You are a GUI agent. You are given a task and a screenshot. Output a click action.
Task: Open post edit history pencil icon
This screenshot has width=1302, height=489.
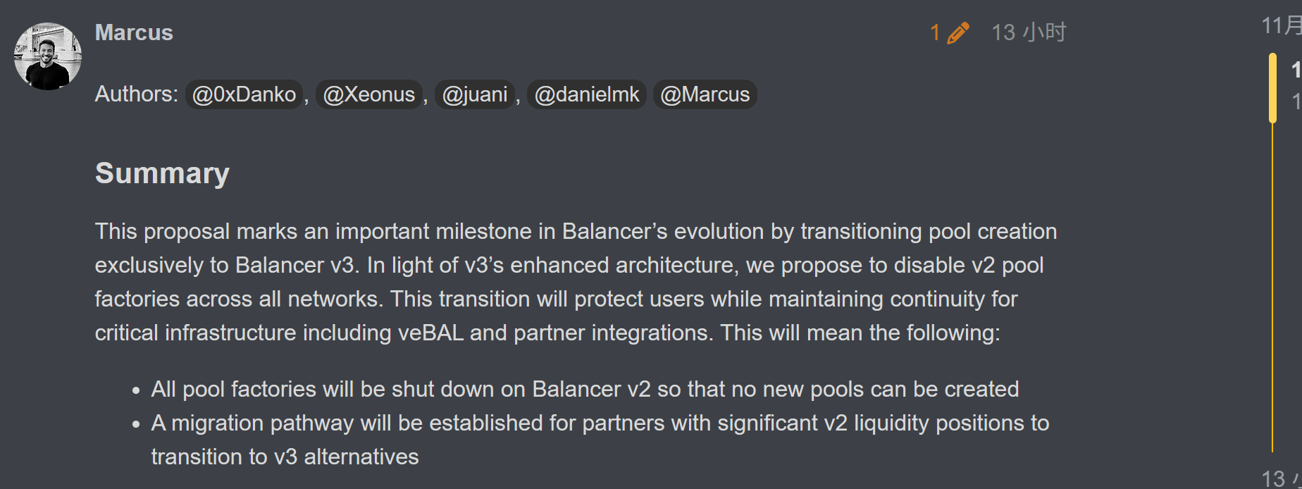coord(958,33)
